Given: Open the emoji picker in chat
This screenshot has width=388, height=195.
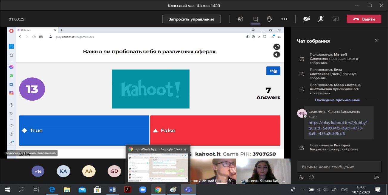Looking at the screenshot, I should click(x=311, y=177).
